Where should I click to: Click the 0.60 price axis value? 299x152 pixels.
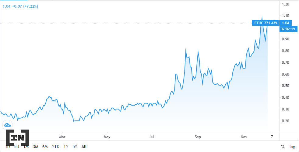[x=286, y=74]
